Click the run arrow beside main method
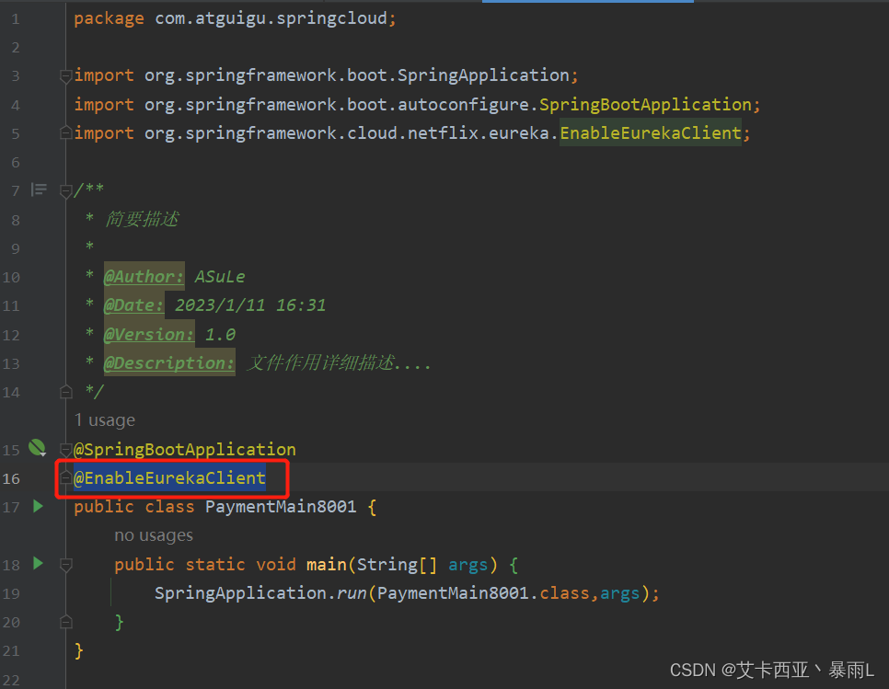This screenshot has width=889, height=689. (38, 563)
